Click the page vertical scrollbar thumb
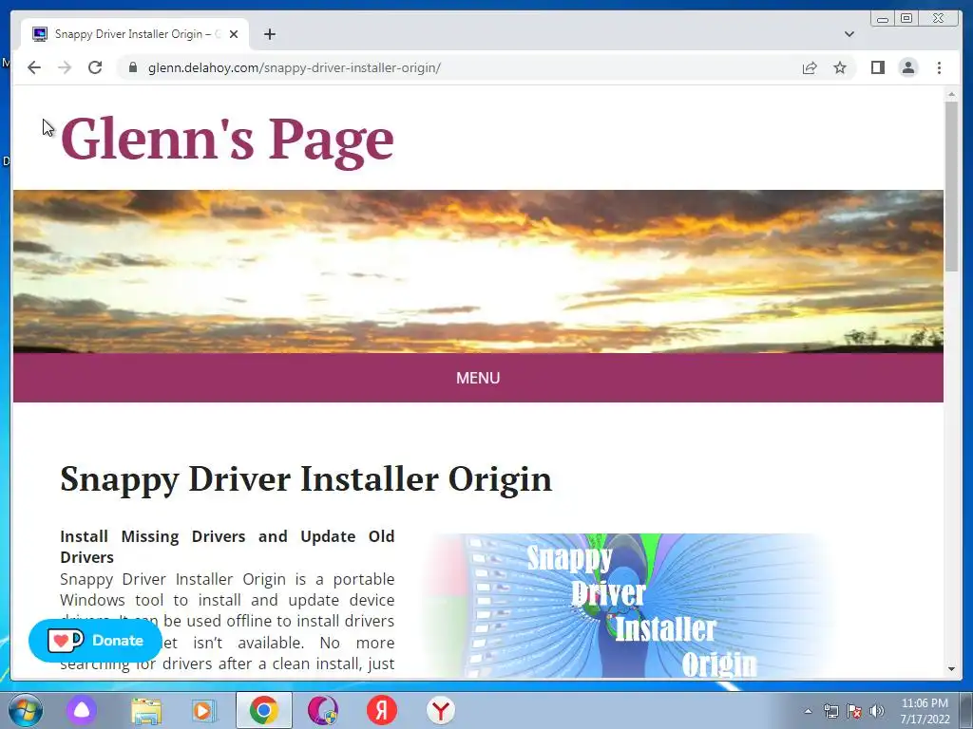This screenshot has width=973, height=729. tap(951, 186)
